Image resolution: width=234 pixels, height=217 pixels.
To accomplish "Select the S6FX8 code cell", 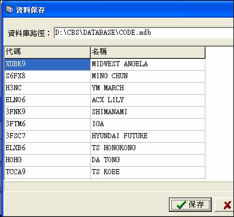I will pos(47,77).
